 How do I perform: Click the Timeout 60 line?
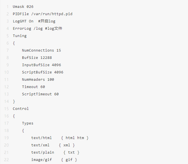(x=33, y=87)
